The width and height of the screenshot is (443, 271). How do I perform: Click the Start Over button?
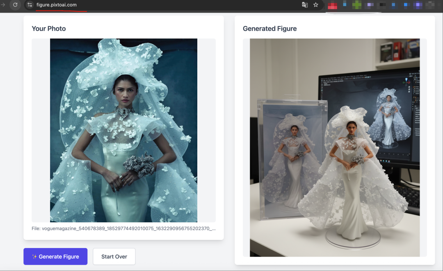[x=114, y=257]
